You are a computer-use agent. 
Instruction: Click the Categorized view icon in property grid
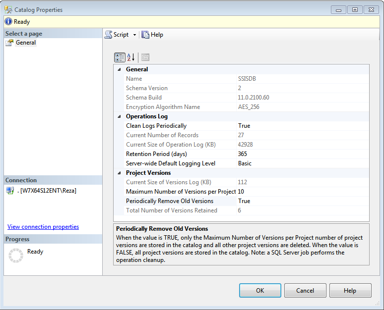(x=120, y=57)
